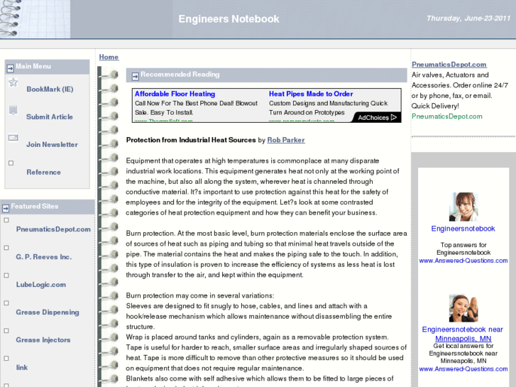
Task: Open Join Newsletter menu item
Action: [x=52, y=145]
